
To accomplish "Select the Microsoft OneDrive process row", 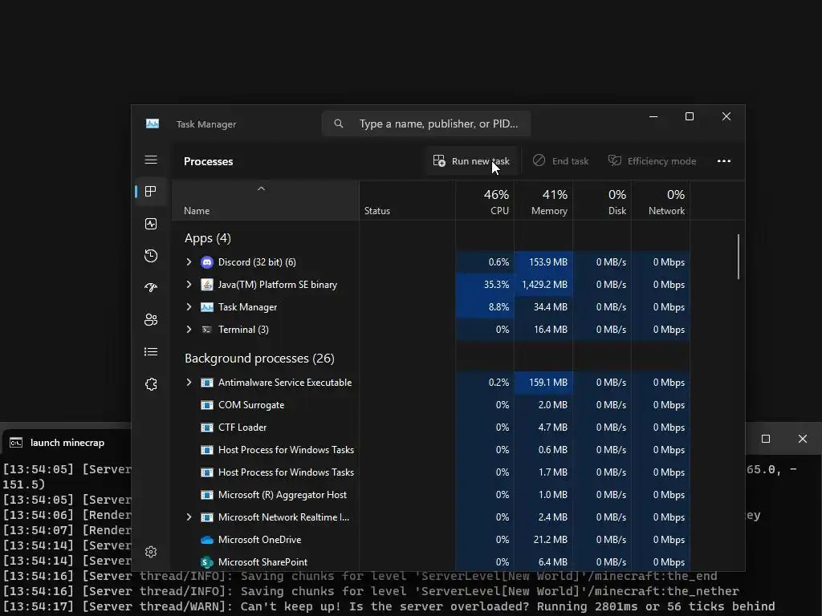I will click(431, 540).
